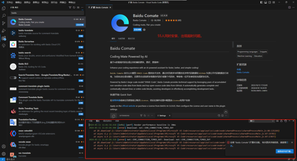This screenshot has height=161, width=297.
Task: Open customize layout button in title bar
Action: [x=274, y=2]
